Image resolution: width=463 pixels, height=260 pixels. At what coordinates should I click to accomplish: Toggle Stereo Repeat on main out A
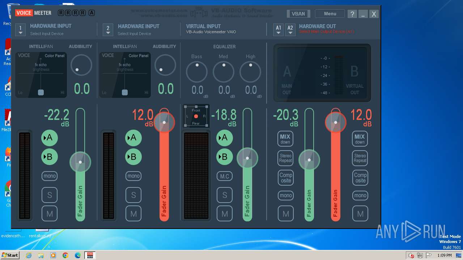(285, 158)
